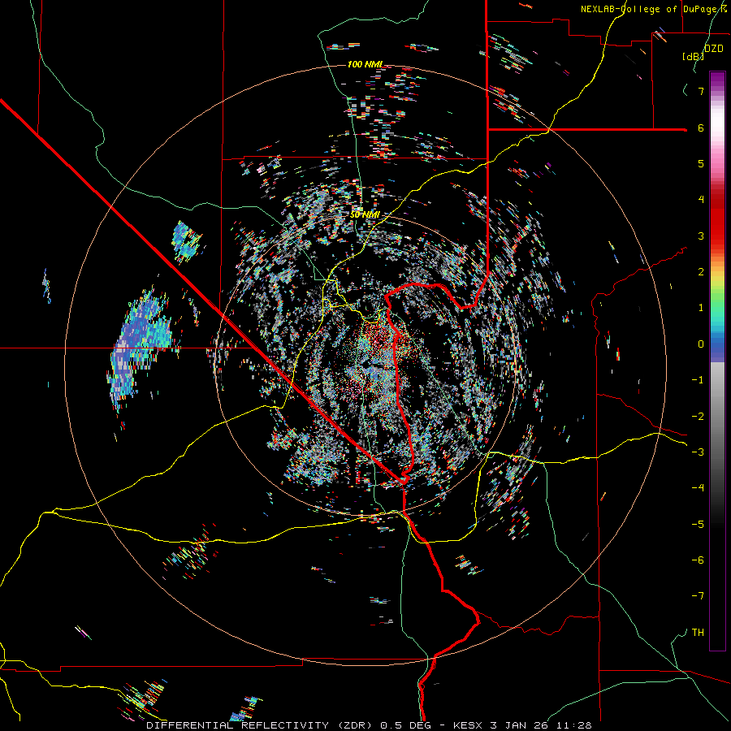
Task: Click the DZD product label
Action: point(714,49)
